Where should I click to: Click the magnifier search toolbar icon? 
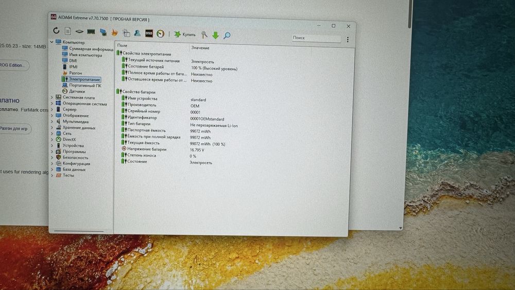[227, 36]
